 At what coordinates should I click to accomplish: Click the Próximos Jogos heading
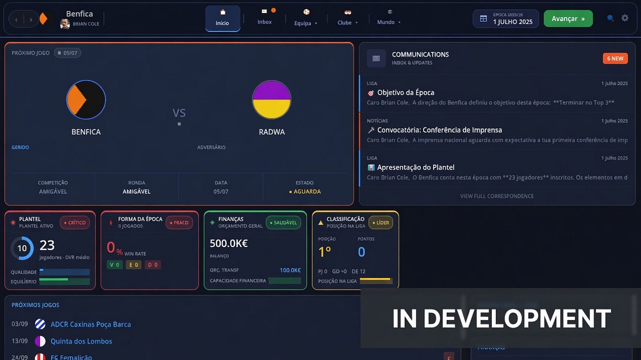[35, 305]
